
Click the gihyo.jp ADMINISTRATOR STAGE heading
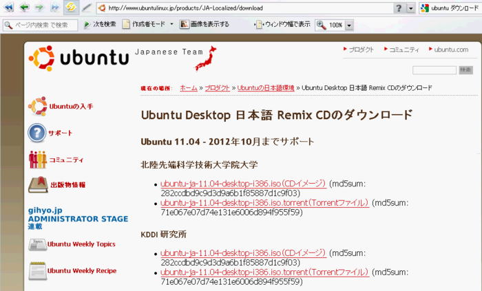point(78,218)
